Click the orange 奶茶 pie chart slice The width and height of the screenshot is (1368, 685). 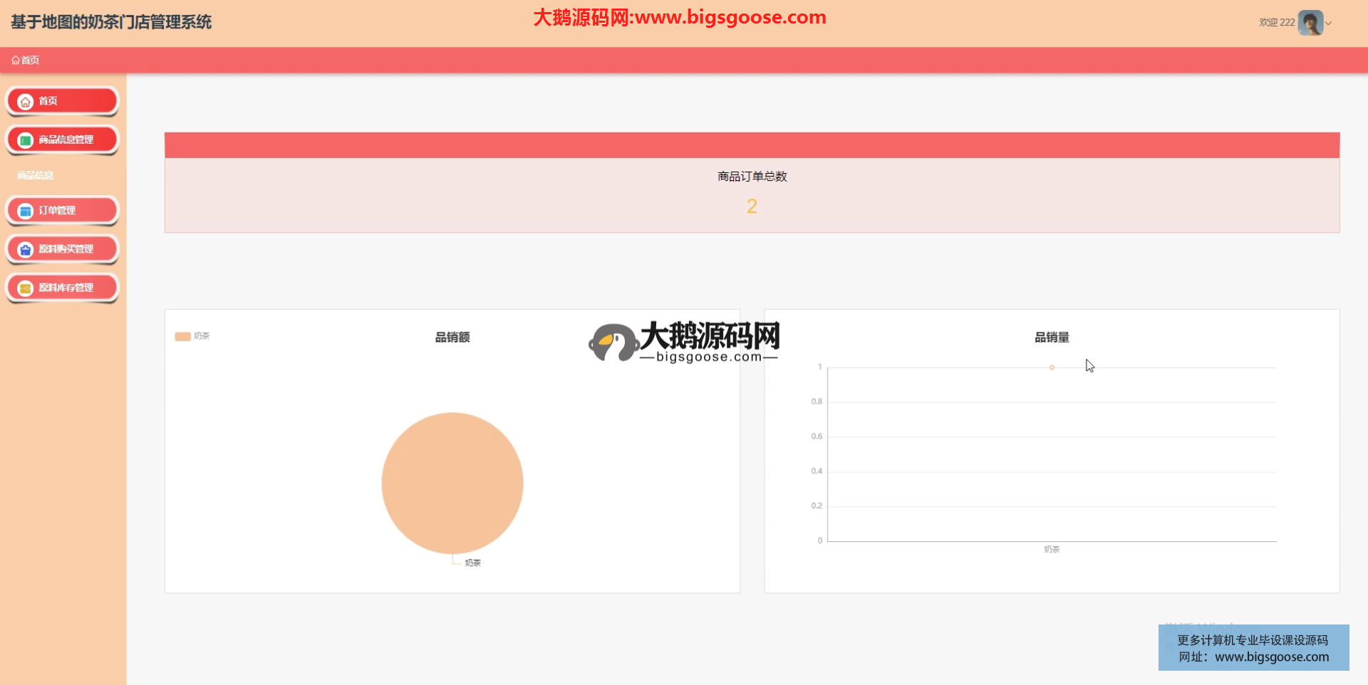(x=452, y=483)
